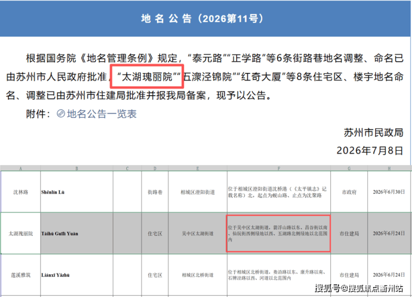Select 2026年6月24日 in the 太湖瑰丽院 row
Viewport: 412px width, 297px height.
(389, 233)
